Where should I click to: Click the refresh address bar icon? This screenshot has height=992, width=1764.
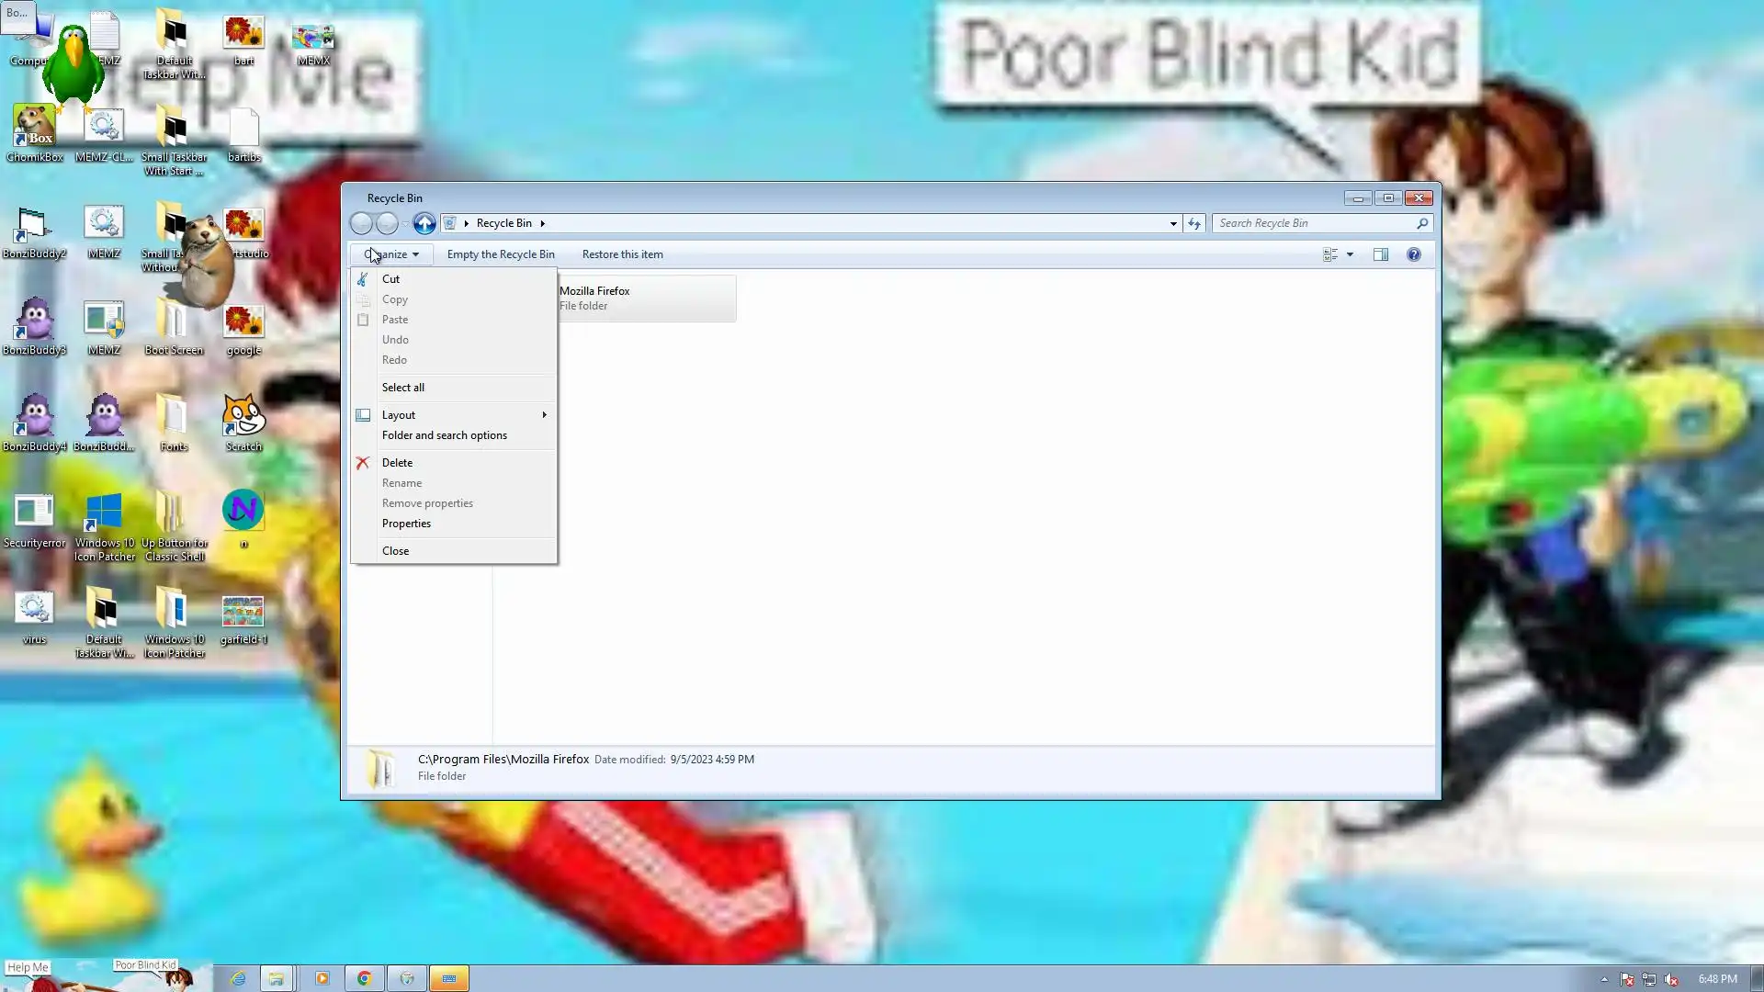pyautogui.click(x=1193, y=223)
